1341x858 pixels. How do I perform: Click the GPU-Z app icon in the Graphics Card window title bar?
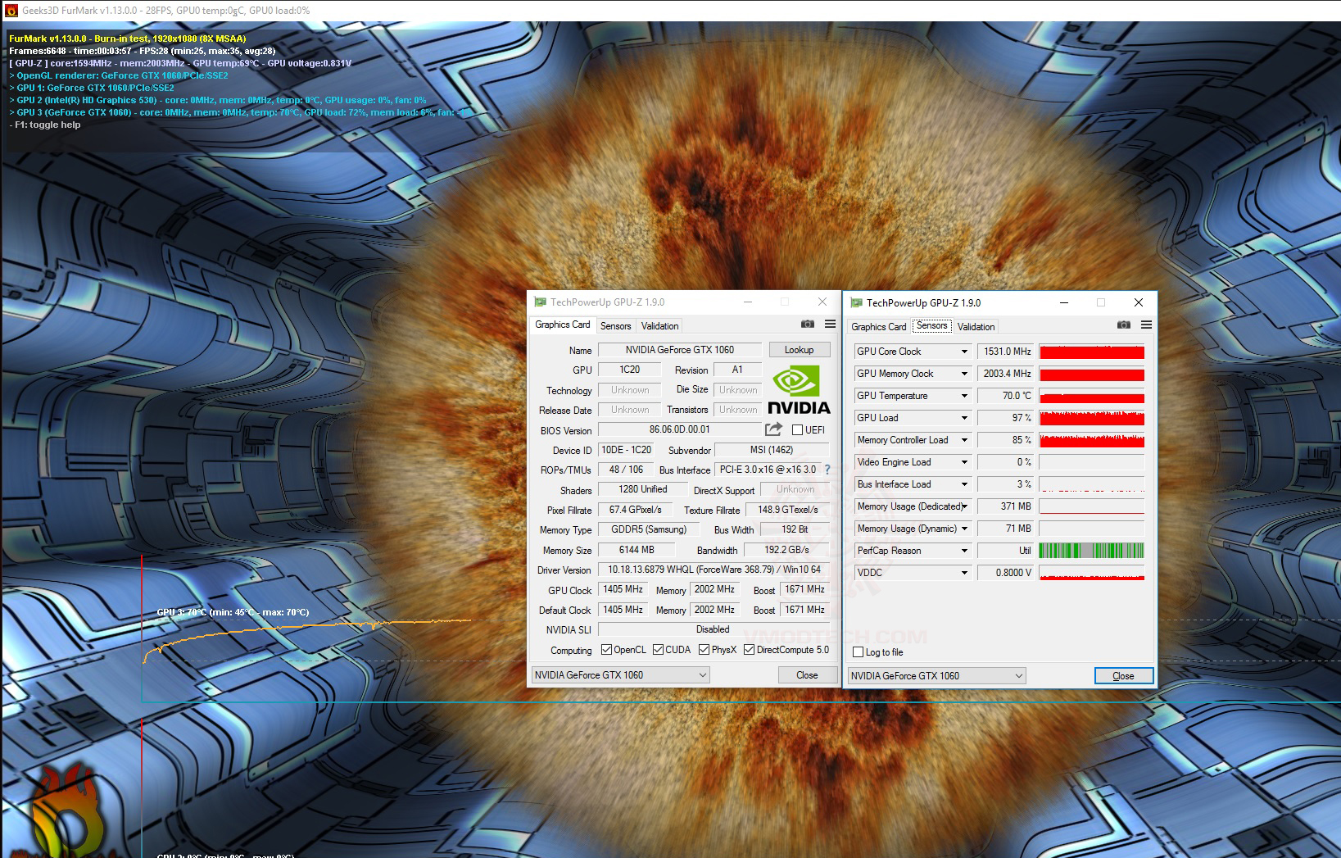point(541,302)
